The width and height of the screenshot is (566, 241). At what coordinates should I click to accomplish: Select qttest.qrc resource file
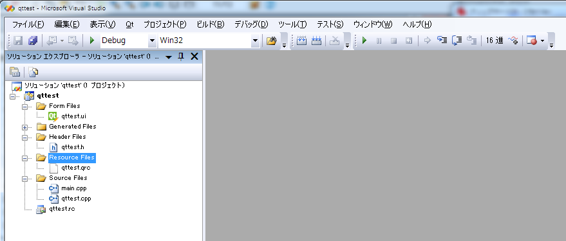[75, 168]
